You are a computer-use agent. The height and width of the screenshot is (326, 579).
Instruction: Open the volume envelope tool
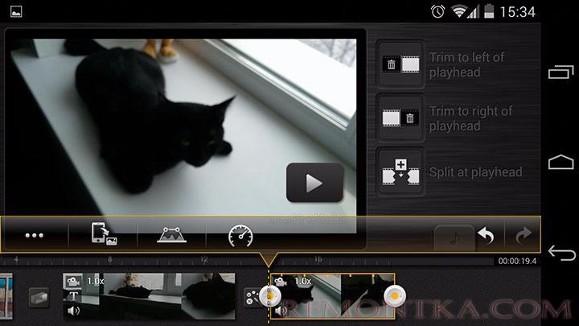(171, 236)
